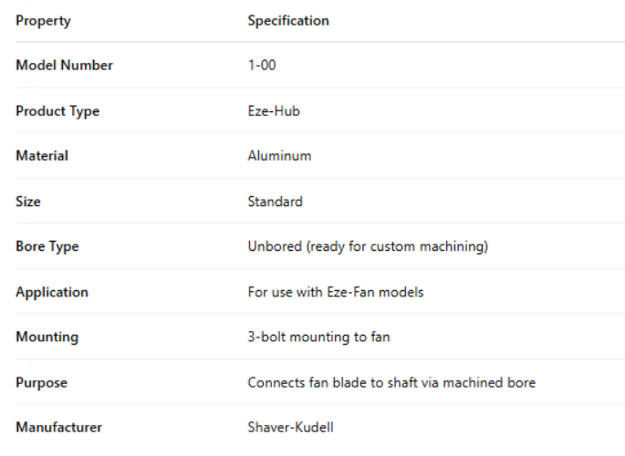Click the Aluminum material value
The image size is (625, 456).
point(279,156)
